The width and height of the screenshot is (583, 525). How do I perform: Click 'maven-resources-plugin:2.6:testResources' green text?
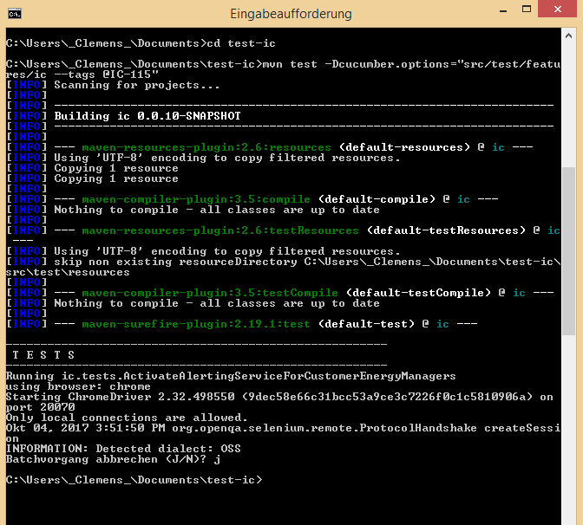(x=220, y=230)
